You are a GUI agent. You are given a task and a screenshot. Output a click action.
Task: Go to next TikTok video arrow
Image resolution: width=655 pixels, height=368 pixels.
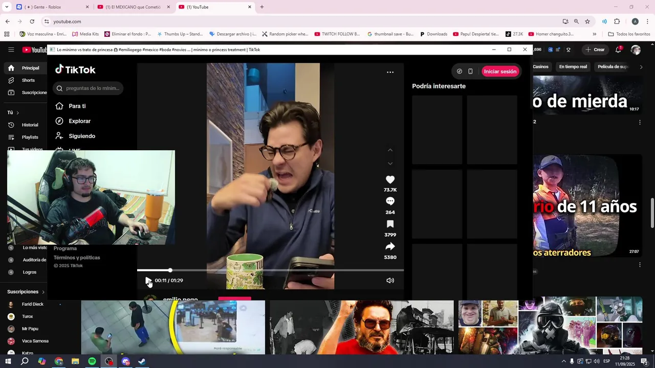click(390, 164)
